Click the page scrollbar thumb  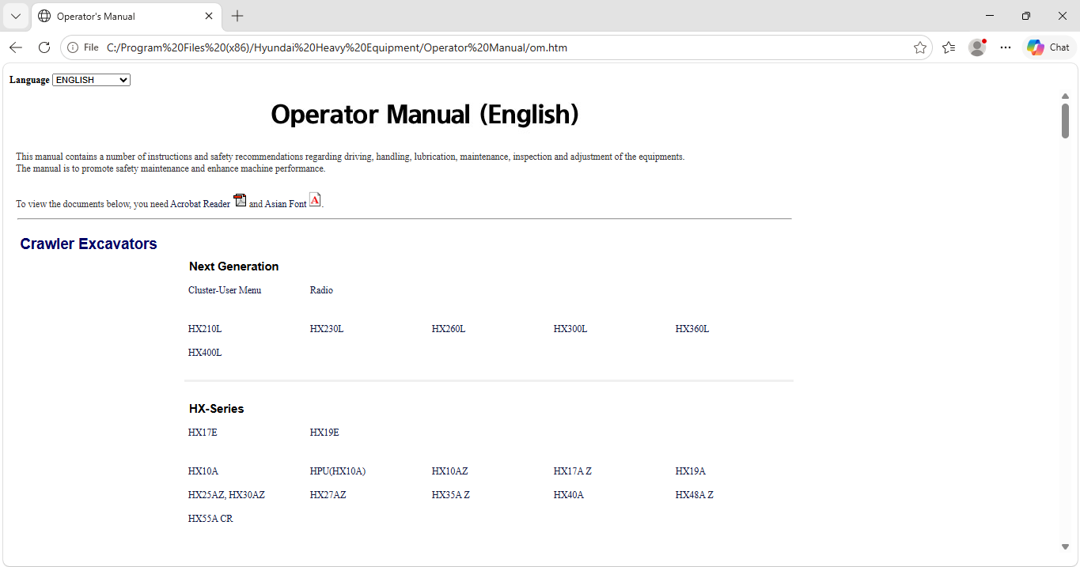(1065, 121)
